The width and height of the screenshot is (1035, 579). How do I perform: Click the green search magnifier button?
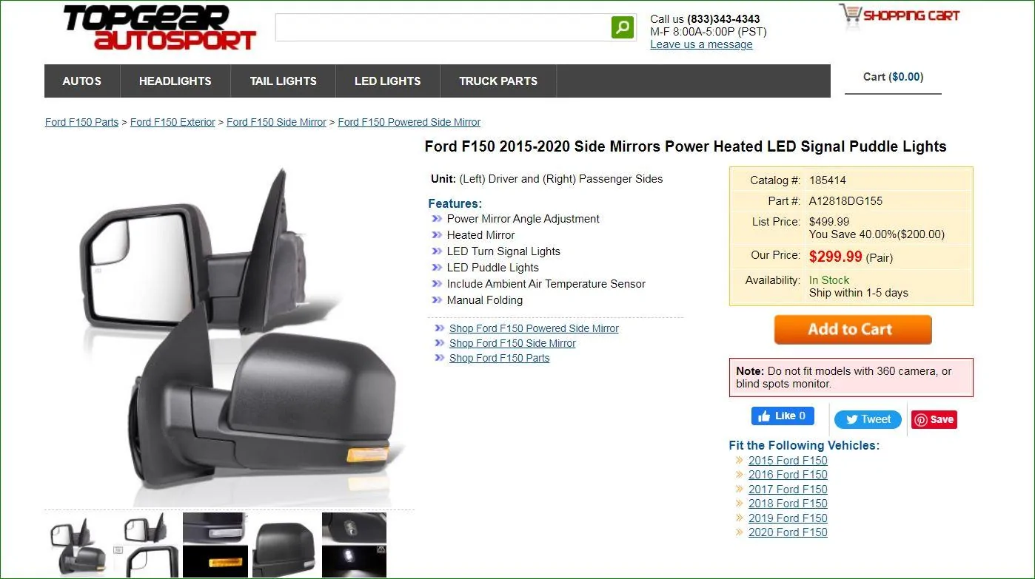point(623,27)
